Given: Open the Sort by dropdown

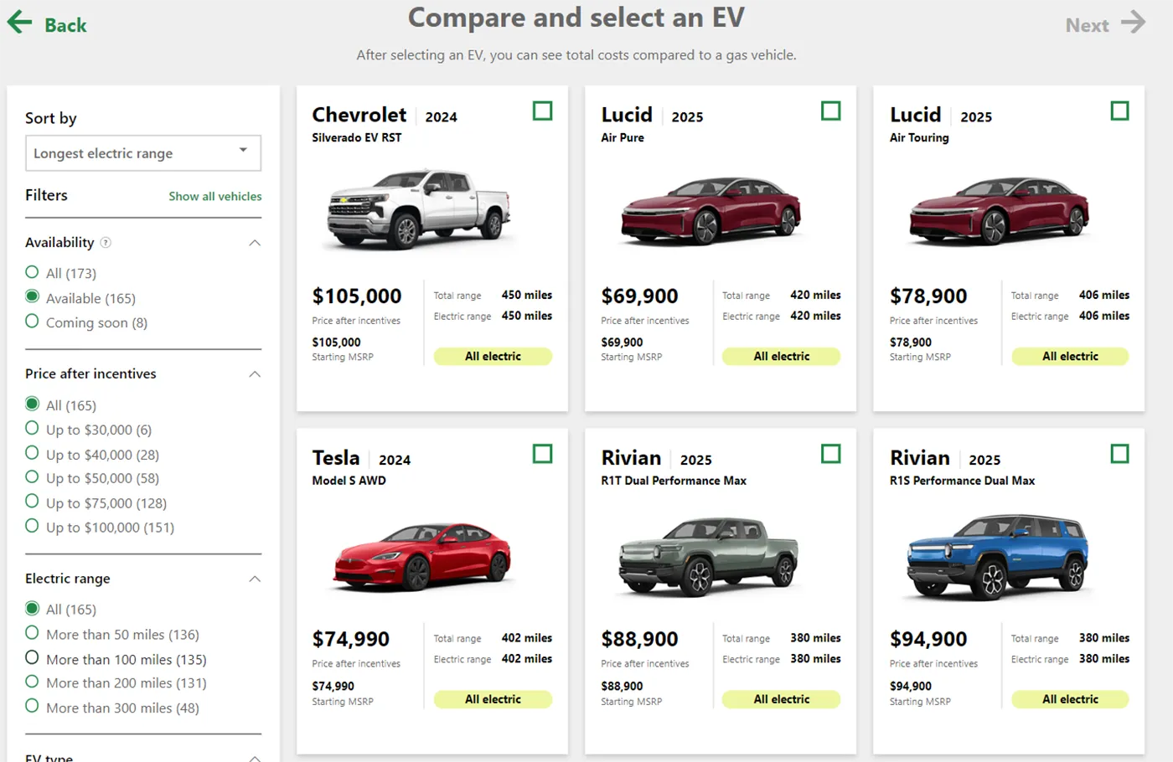Looking at the screenshot, I should click(x=143, y=153).
